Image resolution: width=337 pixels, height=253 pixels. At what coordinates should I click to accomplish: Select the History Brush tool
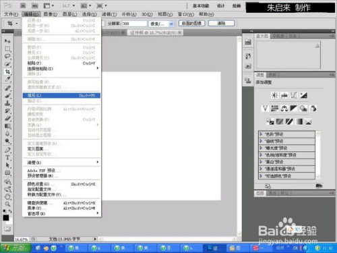7,111
